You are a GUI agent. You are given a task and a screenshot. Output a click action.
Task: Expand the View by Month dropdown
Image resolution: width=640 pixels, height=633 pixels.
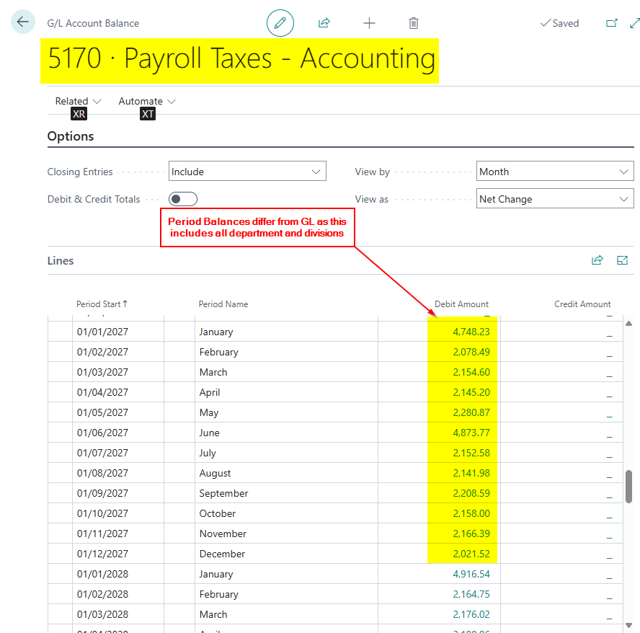[555, 172]
